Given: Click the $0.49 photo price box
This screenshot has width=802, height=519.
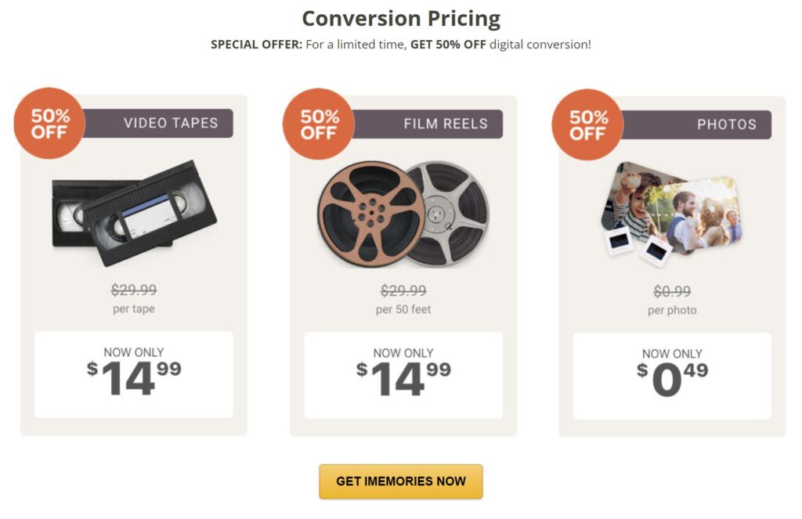Looking at the screenshot, I should 672,376.
